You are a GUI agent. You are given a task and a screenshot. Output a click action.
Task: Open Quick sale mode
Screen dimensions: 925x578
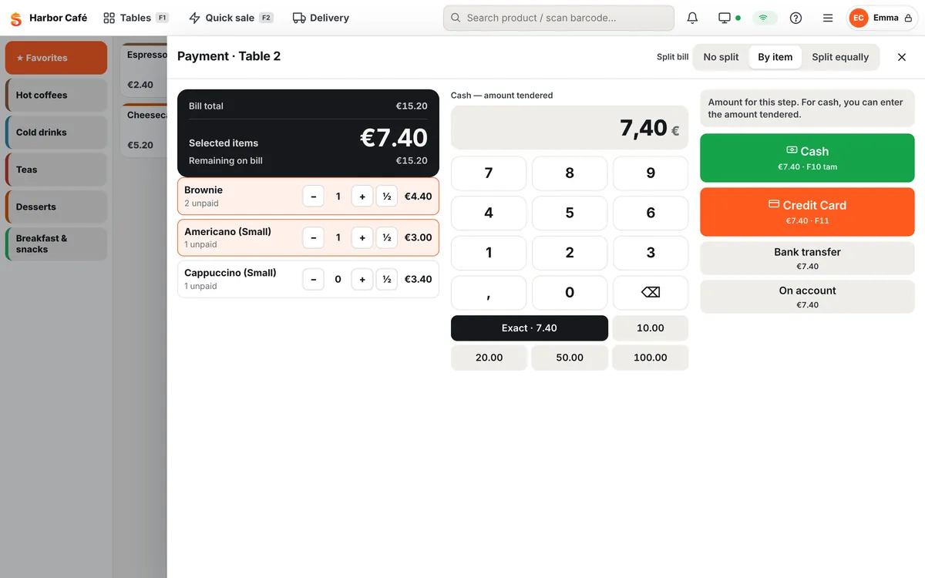point(230,18)
